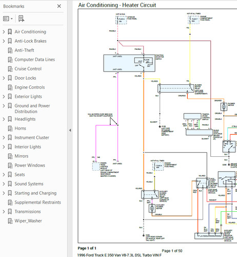Screen dimensions: 237x257
Task: Expand Ground and Power Distribution bookmark
Action: click(4, 106)
